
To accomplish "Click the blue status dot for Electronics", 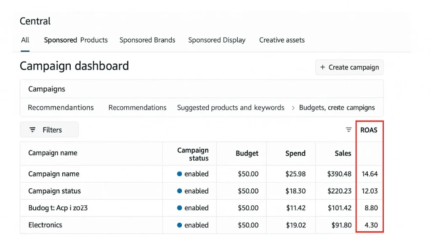I will point(180,225).
